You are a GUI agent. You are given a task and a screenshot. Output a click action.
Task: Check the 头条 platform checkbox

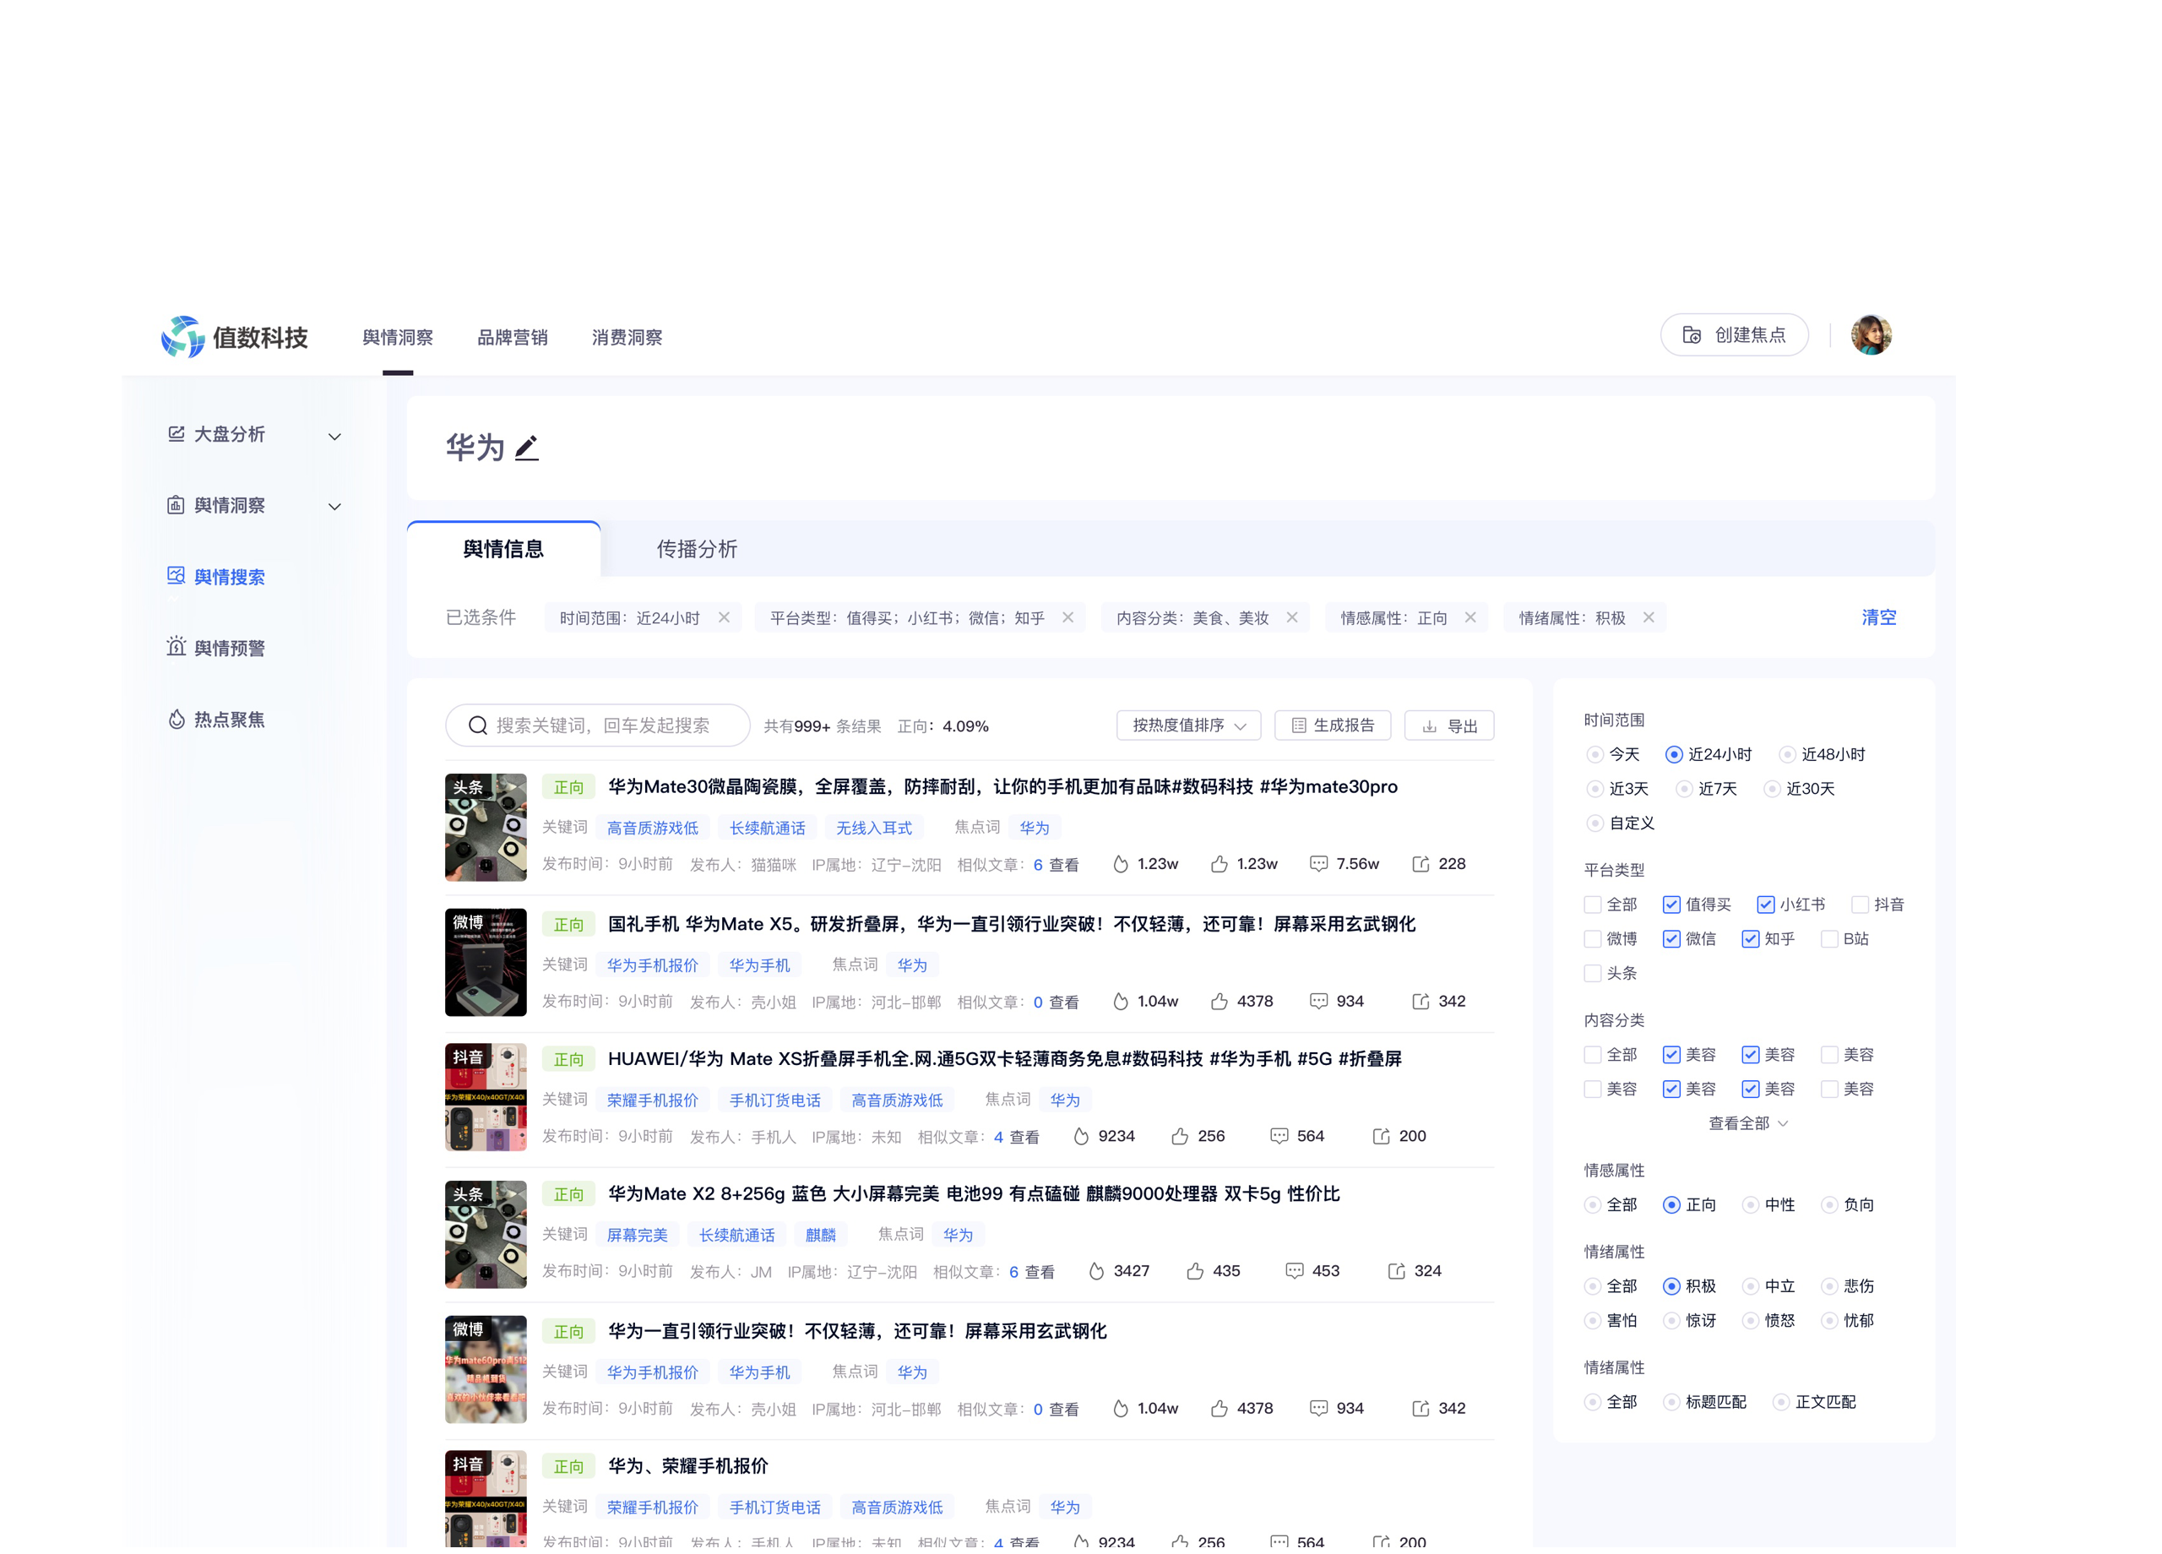(1592, 974)
